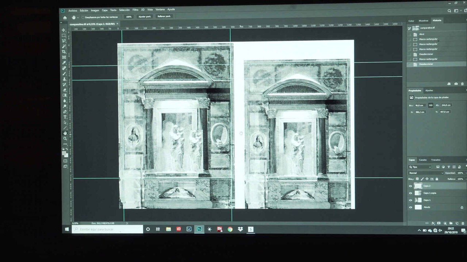467x262 pixels.
Task: Select the Clone Stamp tool
Action: 64,79
